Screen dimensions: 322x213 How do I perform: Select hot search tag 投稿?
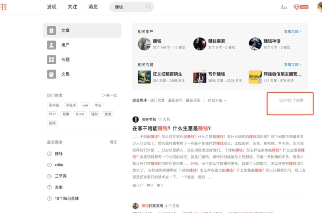point(52,123)
